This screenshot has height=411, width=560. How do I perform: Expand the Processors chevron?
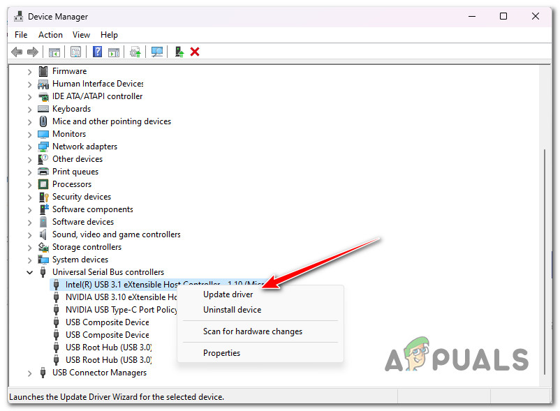[29, 185]
